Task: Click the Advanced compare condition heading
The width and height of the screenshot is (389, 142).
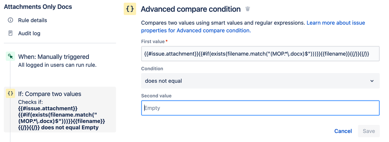Action: 191,9
